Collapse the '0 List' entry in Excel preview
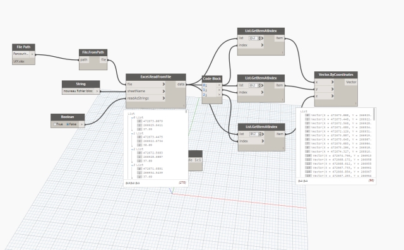This screenshot has height=250, width=404. pos(133,117)
